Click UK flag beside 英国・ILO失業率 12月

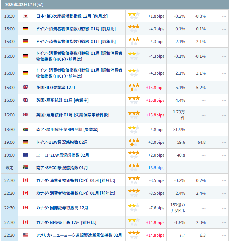(x=25, y=88)
